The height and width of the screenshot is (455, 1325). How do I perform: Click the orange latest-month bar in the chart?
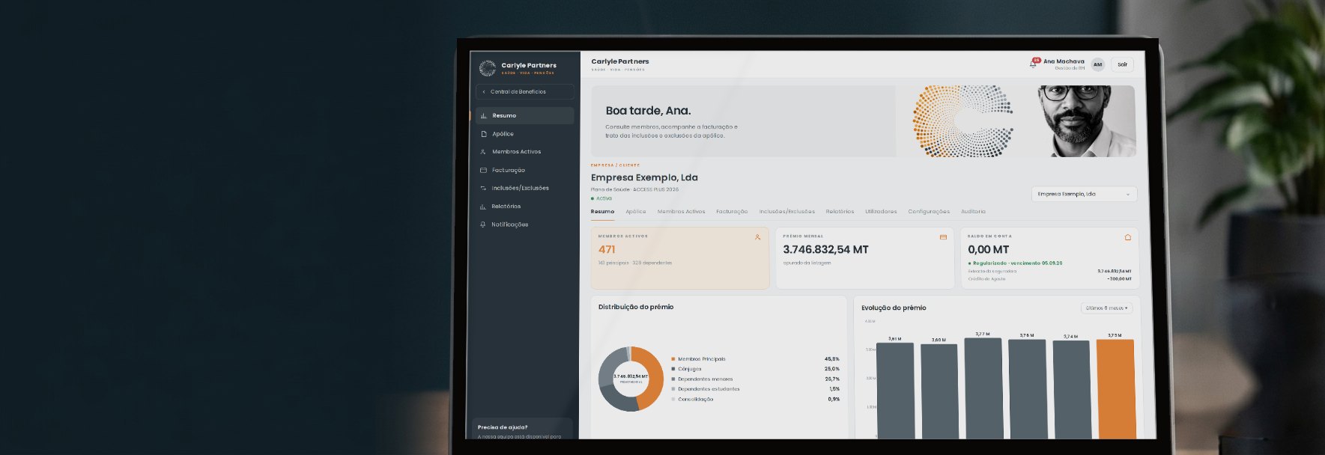click(x=1115, y=389)
